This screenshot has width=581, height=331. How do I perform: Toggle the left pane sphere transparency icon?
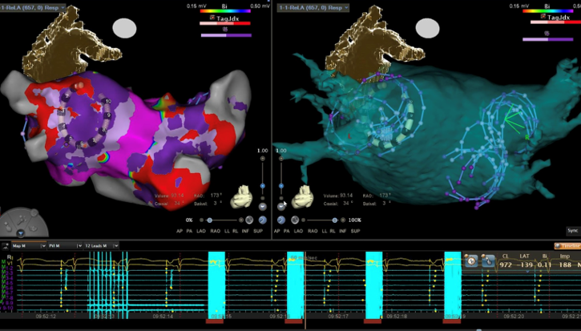[249, 220]
